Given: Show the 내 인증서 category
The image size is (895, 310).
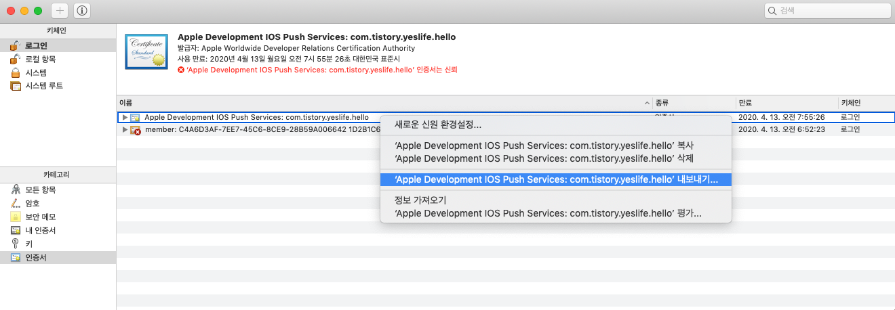Looking at the screenshot, I should pyautogui.click(x=58, y=230).
